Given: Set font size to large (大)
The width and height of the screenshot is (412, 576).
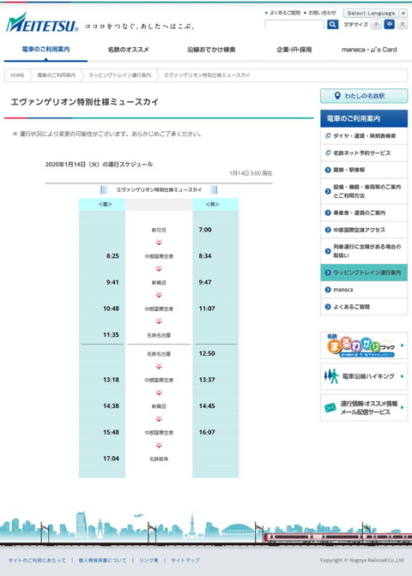Looking at the screenshot, I should pos(403,24).
